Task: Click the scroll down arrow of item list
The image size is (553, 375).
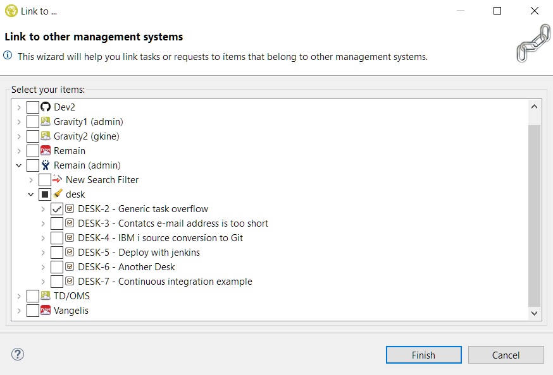Action: 535,312
